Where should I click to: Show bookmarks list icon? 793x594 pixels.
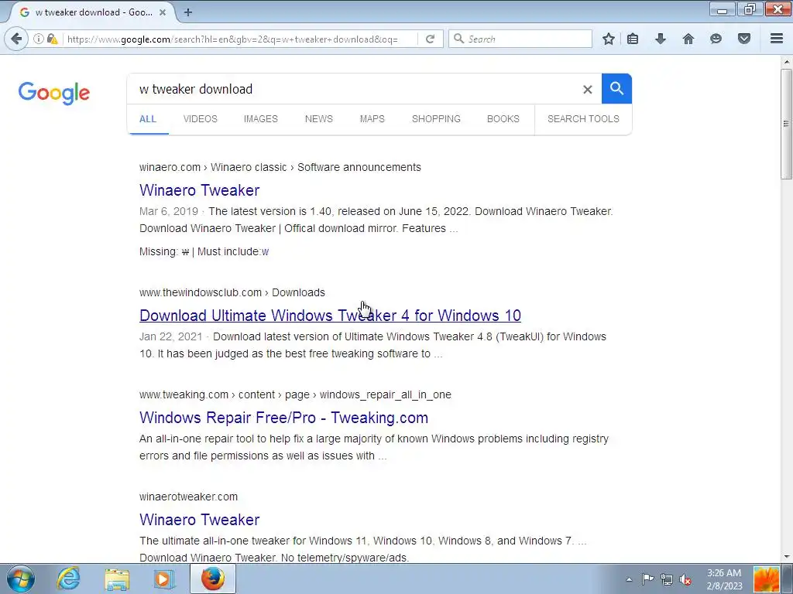click(633, 39)
